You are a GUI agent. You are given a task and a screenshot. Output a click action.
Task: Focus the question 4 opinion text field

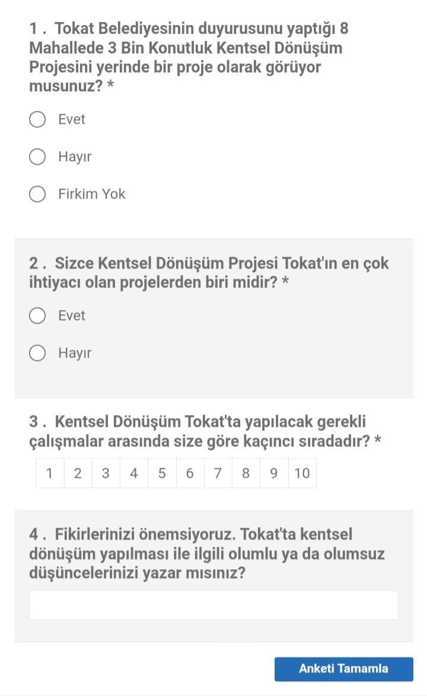tap(213, 605)
